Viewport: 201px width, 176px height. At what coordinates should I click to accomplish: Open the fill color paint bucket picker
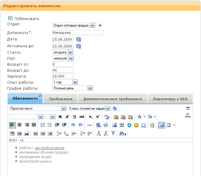pos(150,117)
